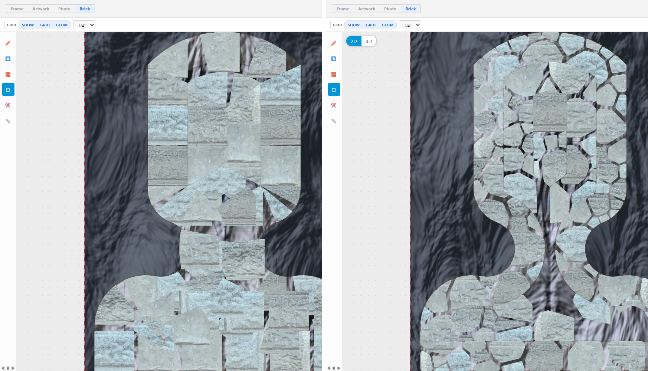Screen dimensions: 648x371
Task: Open the Frame tab in left panel
Action: coord(17,9)
